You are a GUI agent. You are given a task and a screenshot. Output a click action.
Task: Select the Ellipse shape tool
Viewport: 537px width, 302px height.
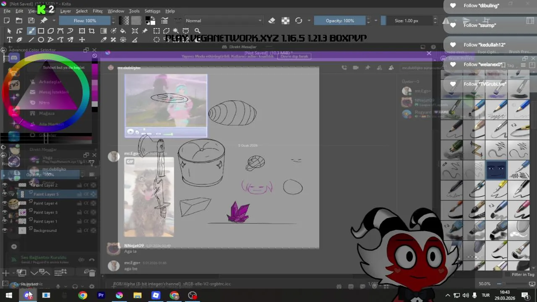click(41, 40)
